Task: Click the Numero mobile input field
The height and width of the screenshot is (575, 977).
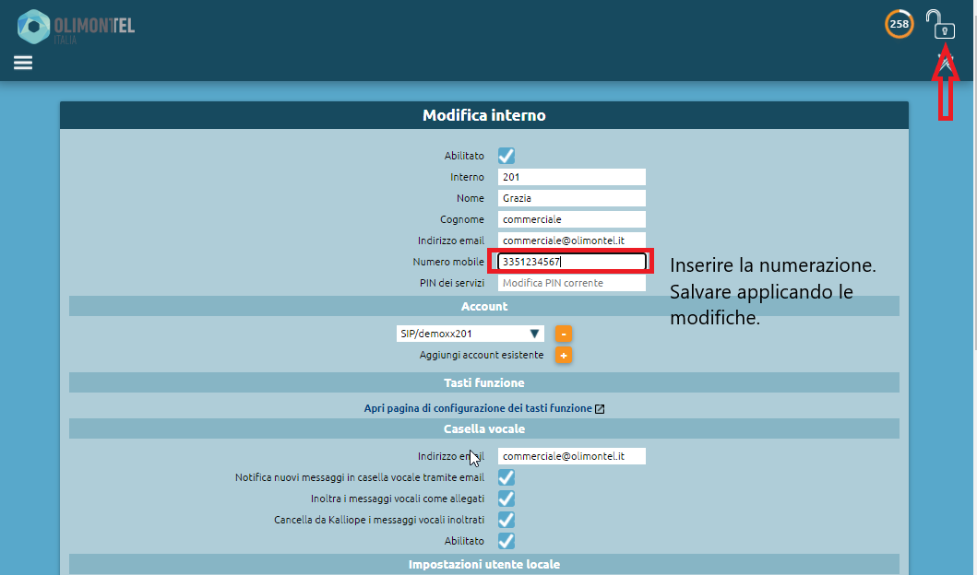Action: (x=571, y=262)
